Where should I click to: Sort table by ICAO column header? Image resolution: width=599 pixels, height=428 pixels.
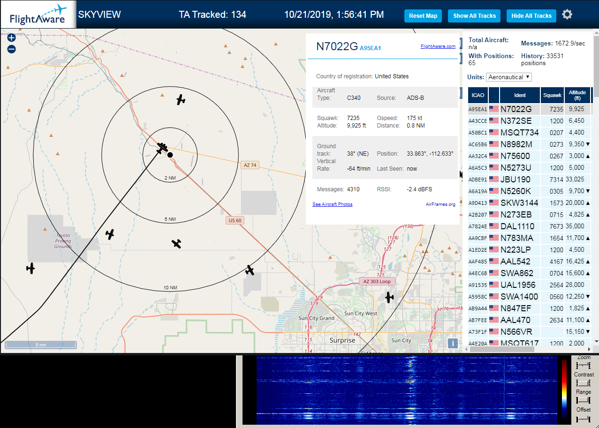point(478,95)
